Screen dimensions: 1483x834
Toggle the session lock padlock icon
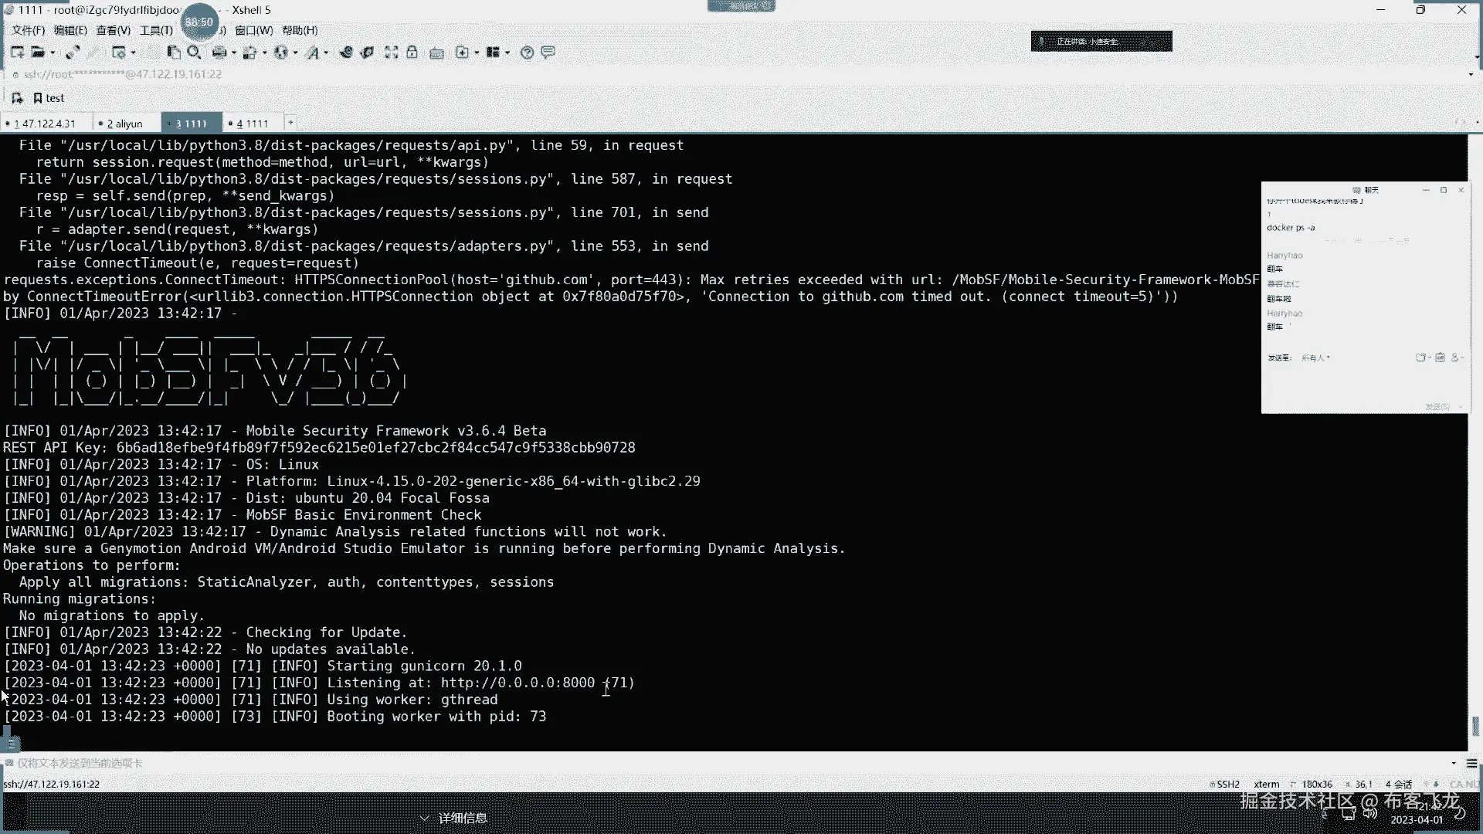tap(412, 53)
